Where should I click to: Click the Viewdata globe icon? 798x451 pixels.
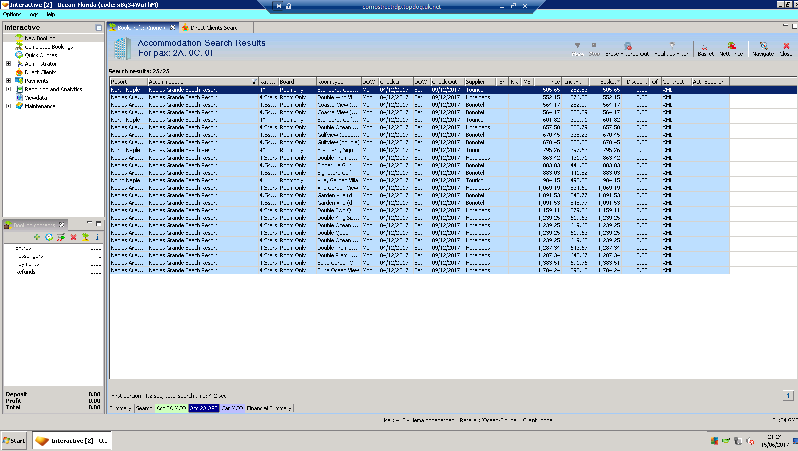coord(19,98)
